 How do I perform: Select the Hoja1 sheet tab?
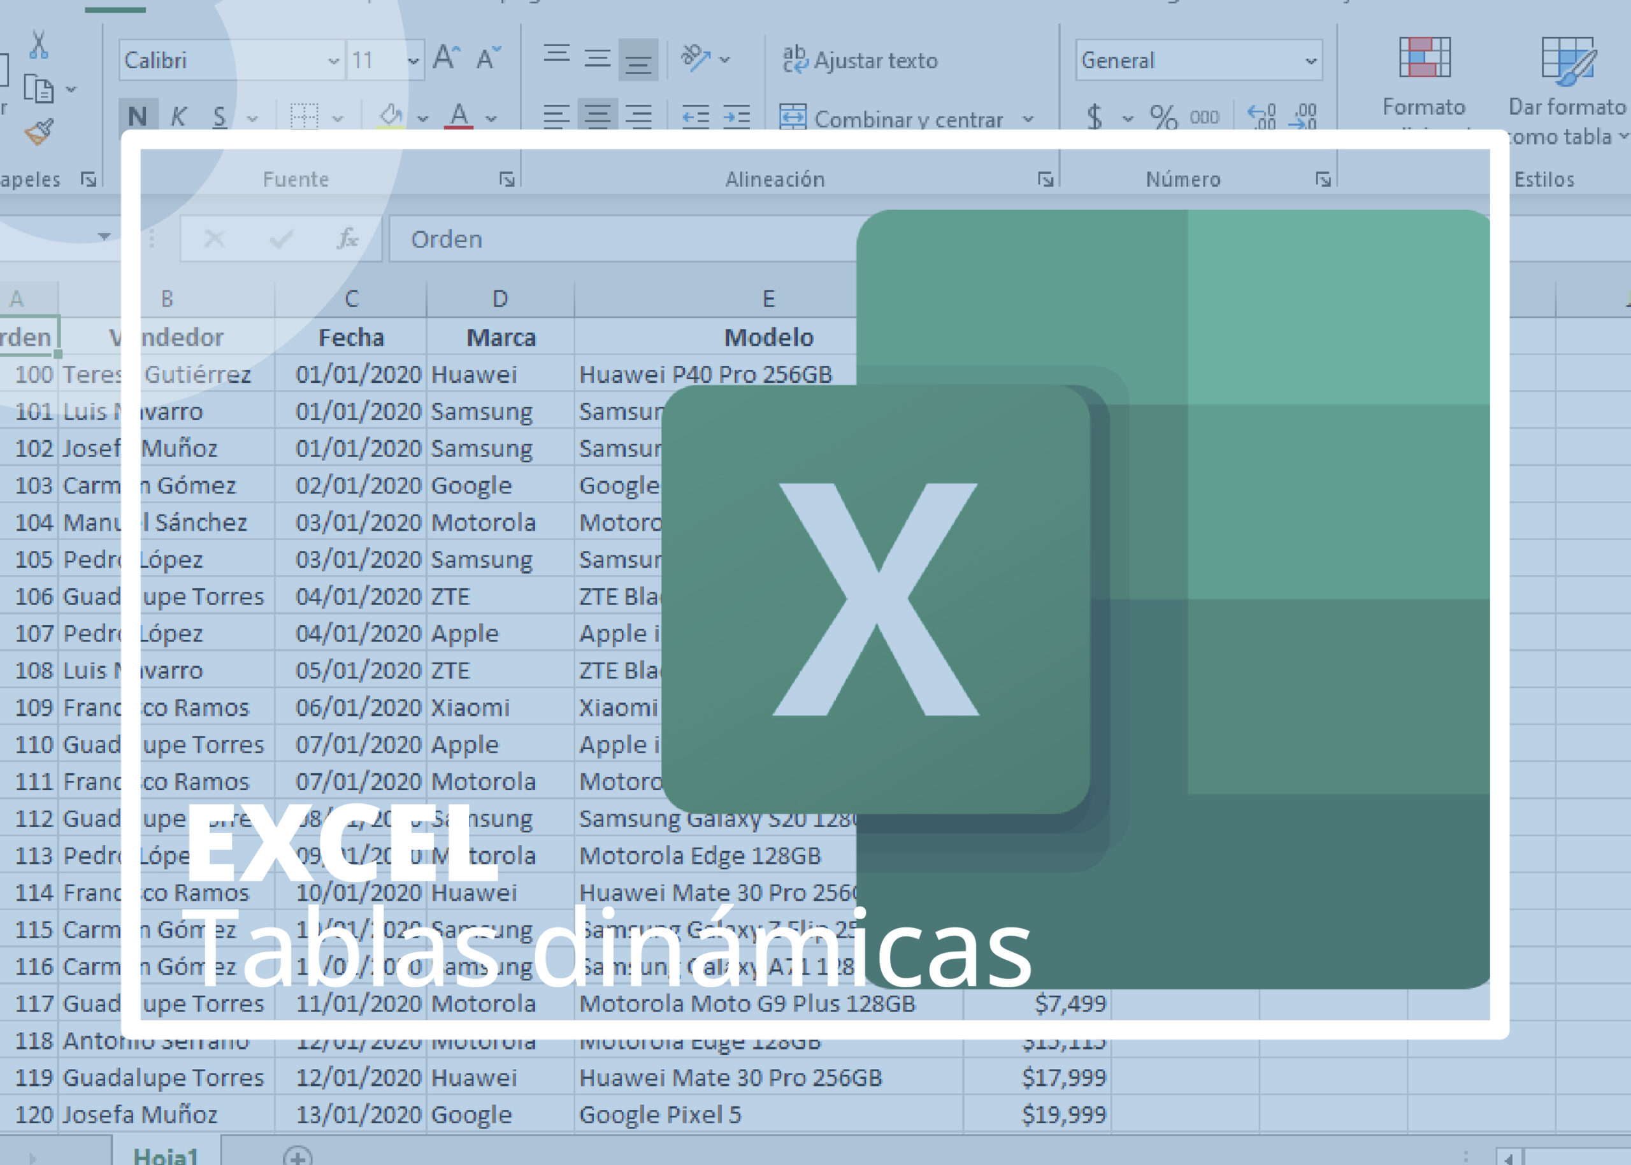tap(166, 1152)
